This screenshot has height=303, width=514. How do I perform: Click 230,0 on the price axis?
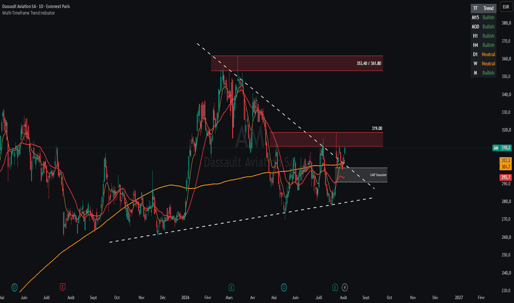tap(506, 290)
